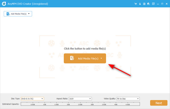Expand arrow on orange Add Media File(s) button

(x=101, y=58)
